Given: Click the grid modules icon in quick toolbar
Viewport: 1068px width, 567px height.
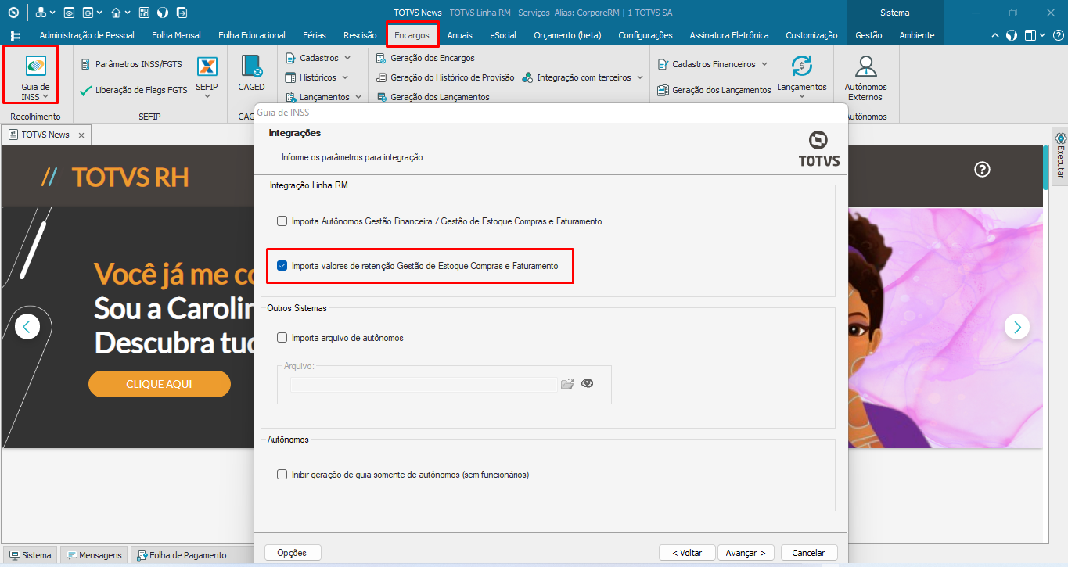Looking at the screenshot, I should coord(144,13).
